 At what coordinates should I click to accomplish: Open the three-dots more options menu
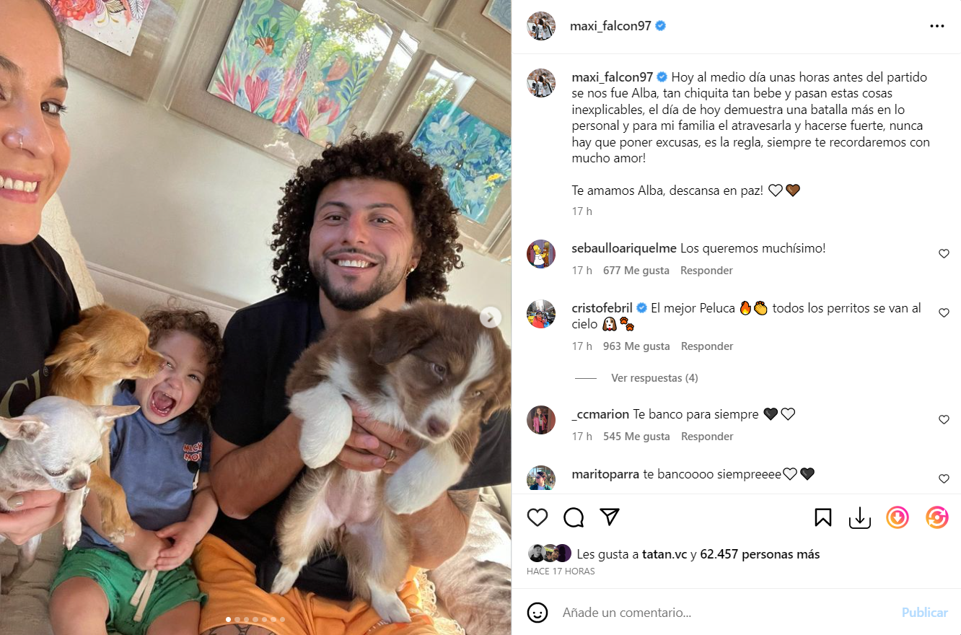click(937, 26)
